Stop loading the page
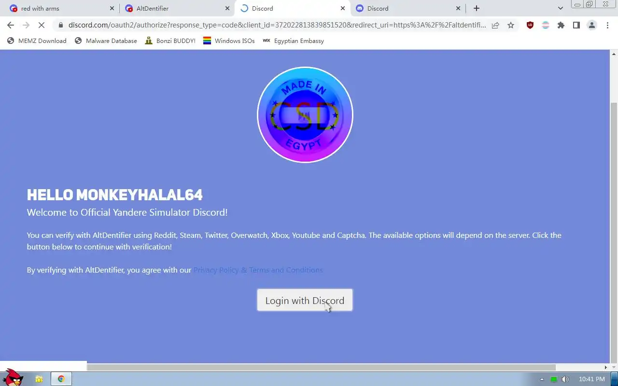Image resolution: width=618 pixels, height=386 pixels. tap(42, 25)
